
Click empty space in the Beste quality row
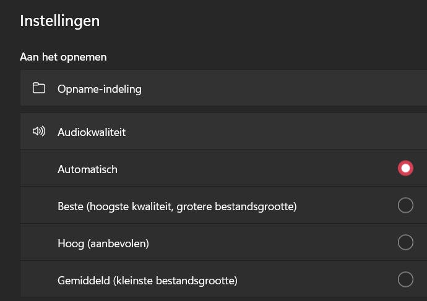(347, 206)
